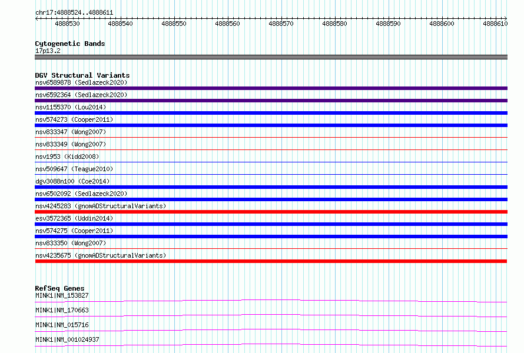
Task: Click the RefSeq Genes track title
Action: coord(60,288)
